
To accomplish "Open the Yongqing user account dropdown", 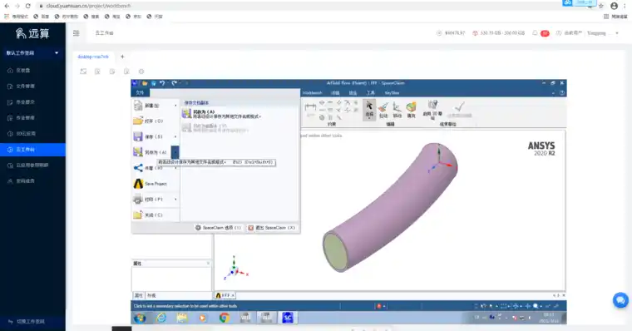I will [603, 33].
